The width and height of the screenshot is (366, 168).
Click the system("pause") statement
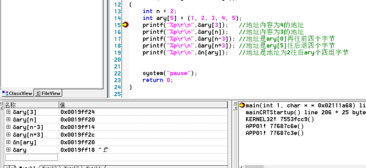click(x=170, y=73)
